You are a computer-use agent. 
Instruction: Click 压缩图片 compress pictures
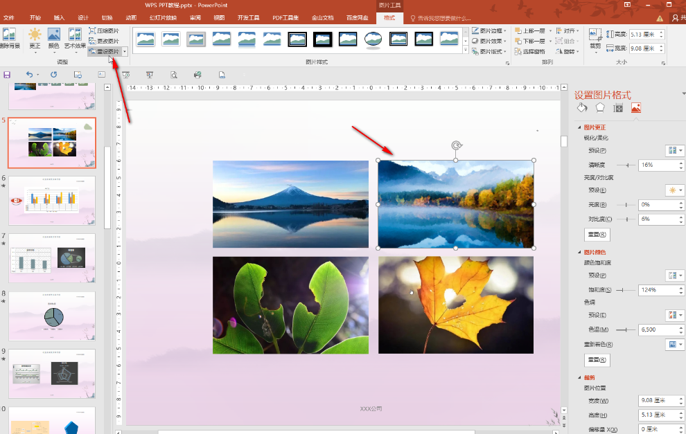[104, 30]
